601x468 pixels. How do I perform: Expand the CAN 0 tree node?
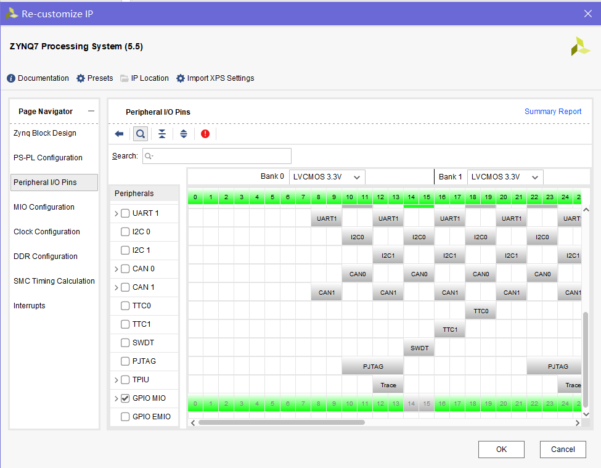point(116,269)
